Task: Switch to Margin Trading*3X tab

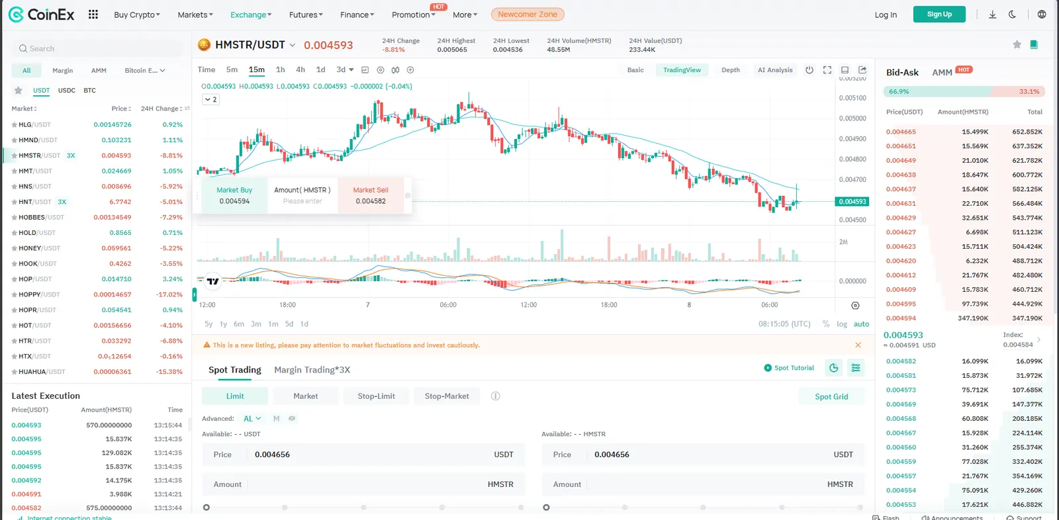Action: point(312,370)
